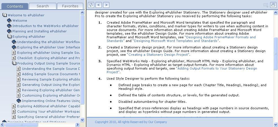Click book icon beside Implementing Online Features
The width and height of the screenshot is (278, 127).
tap(19, 101)
